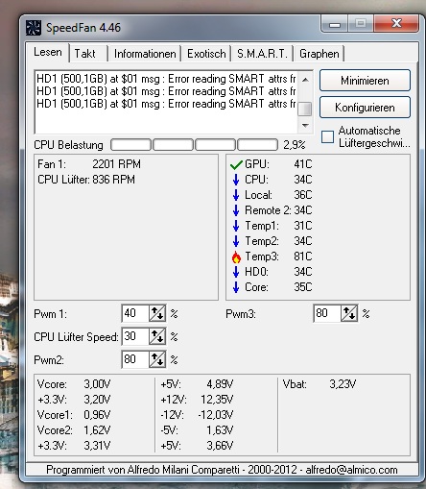Click the first CPU Belastung usage bar
The image size is (426, 489).
coord(130,145)
